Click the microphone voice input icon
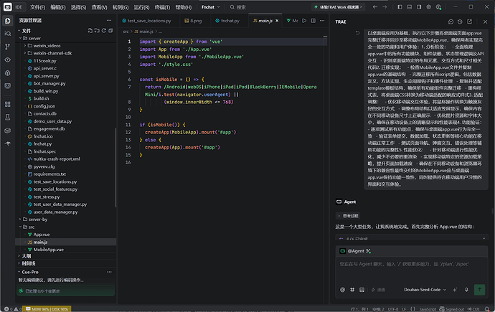This screenshot has width=495, height=312. pos(466,290)
